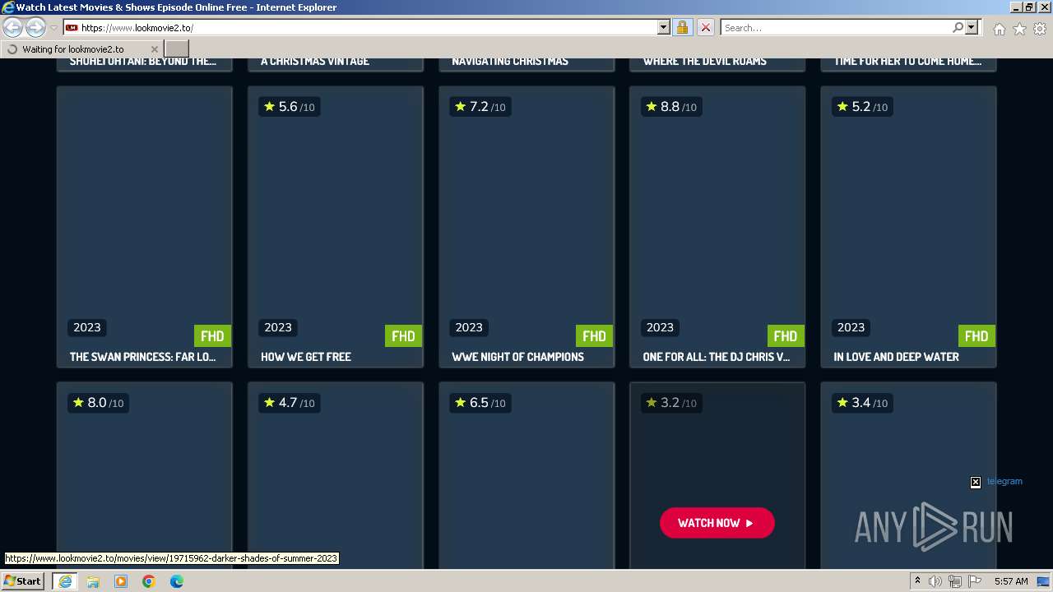Click 'WHERE THE DEVIL ROAMS' title
The image size is (1053, 592).
[x=705, y=61]
